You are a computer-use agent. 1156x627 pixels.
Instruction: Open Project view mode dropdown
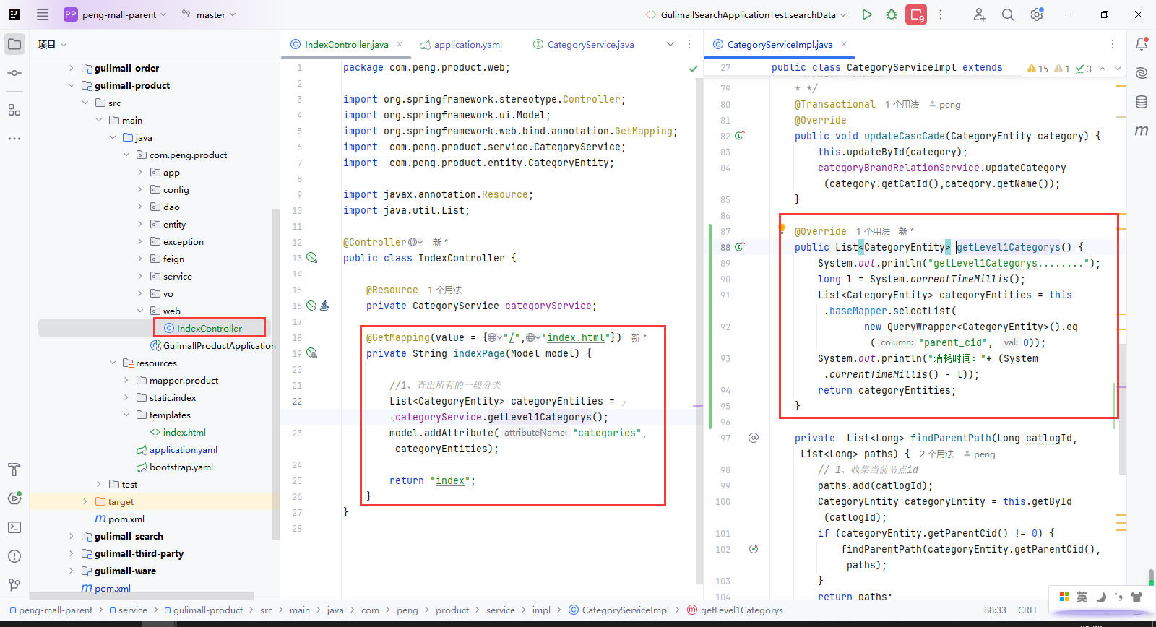53,44
